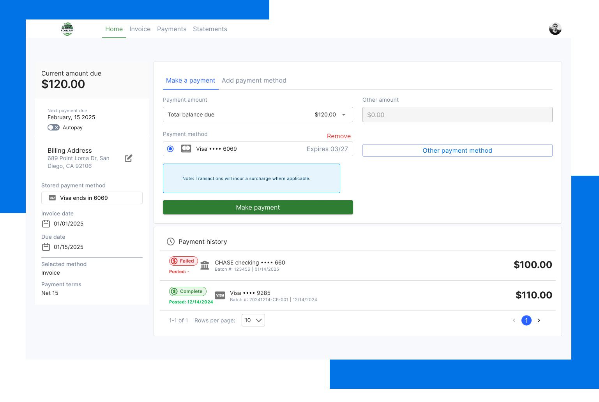Enable the Autopay toggle
The image size is (599, 402).
click(x=53, y=127)
